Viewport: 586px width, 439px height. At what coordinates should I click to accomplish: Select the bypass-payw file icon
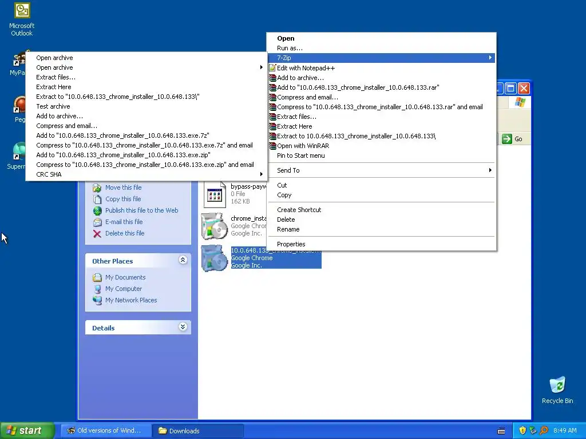pos(215,194)
